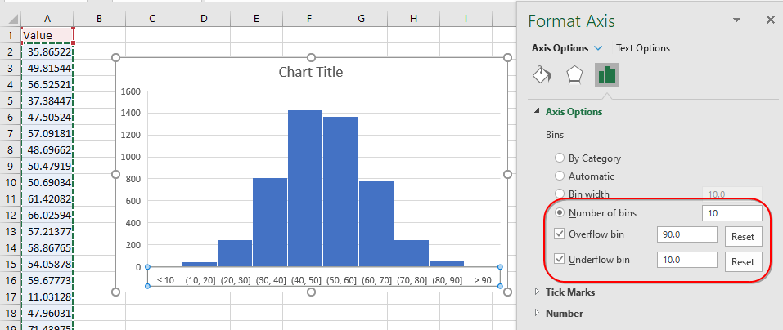The height and width of the screenshot is (330, 783).
Task: Reset the Underflow bin value
Action: pyautogui.click(x=743, y=261)
